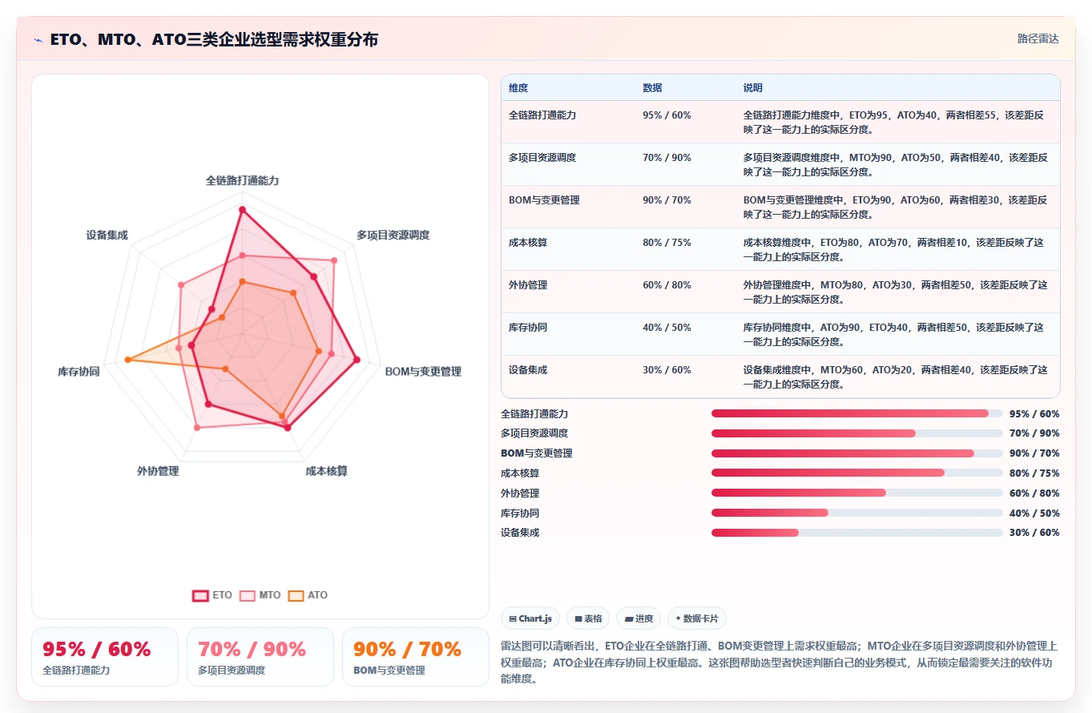This screenshot has width=1092, height=713.
Task: Click the 外协管理 progress bar
Action: [857, 493]
